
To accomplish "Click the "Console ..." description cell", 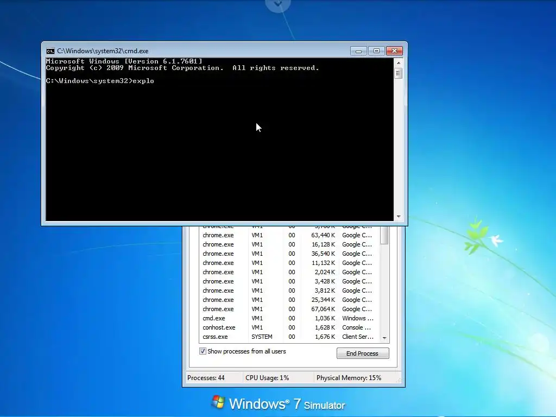I will 356,327.
